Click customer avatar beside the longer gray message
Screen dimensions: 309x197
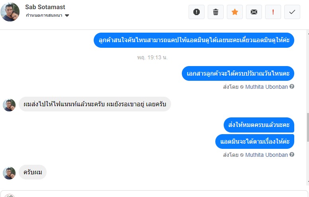(x=9, y=105)
